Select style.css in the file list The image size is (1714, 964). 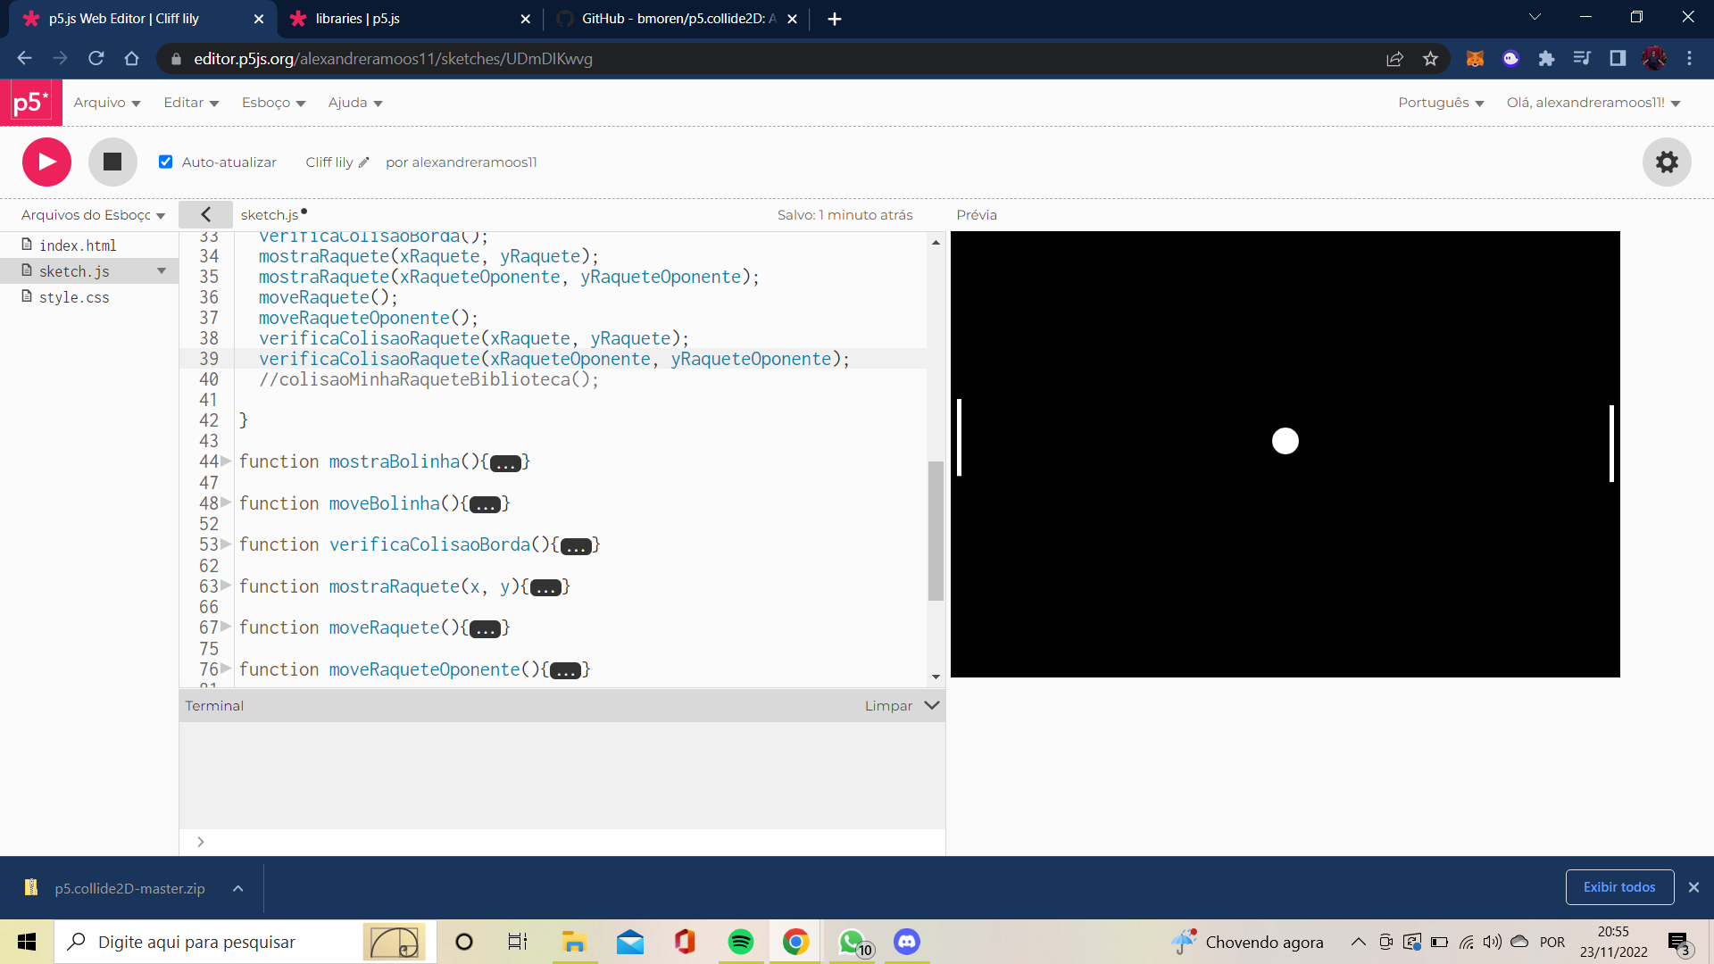(x=74, y=297)
